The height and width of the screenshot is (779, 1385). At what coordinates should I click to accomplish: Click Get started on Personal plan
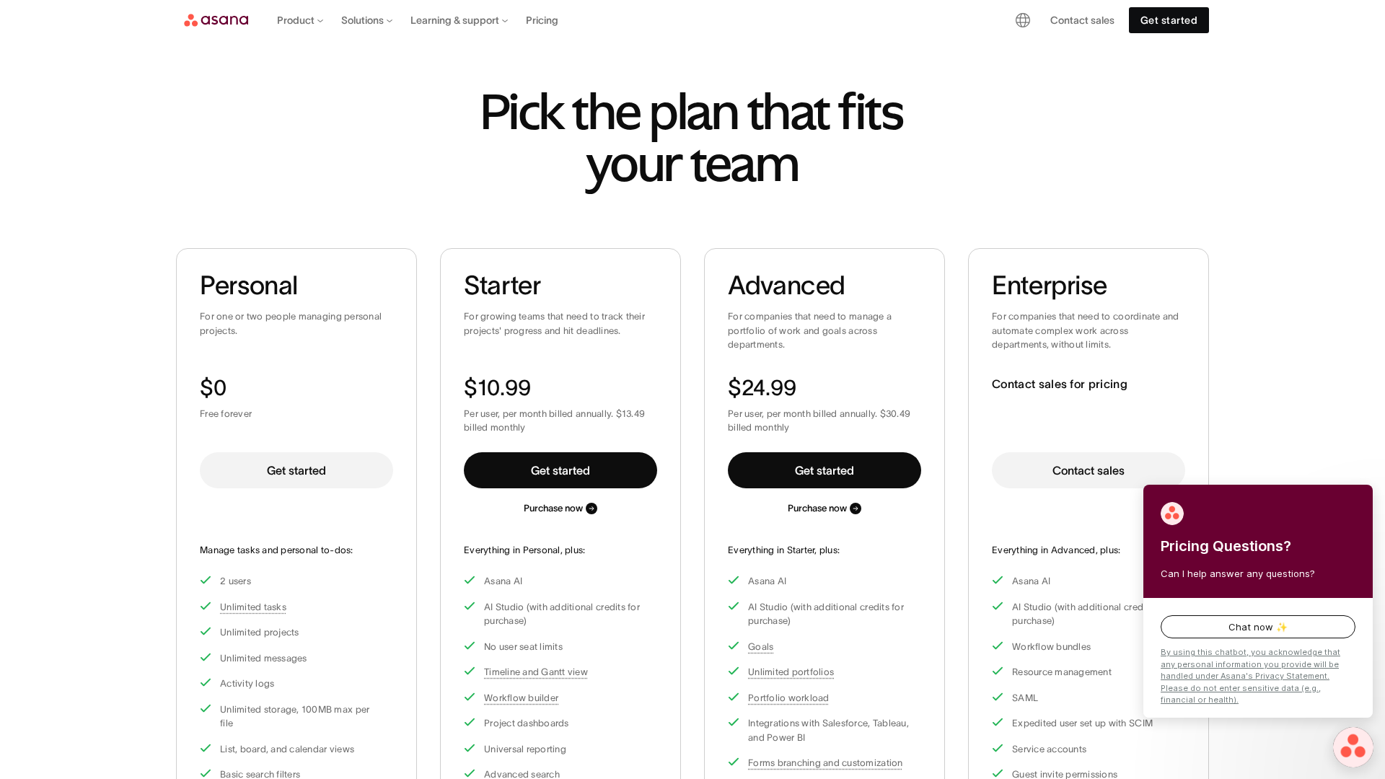pyautogui.click(x=296, y=470)
